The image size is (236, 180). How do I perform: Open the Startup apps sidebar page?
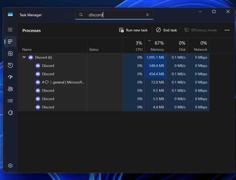click(10, 77)
